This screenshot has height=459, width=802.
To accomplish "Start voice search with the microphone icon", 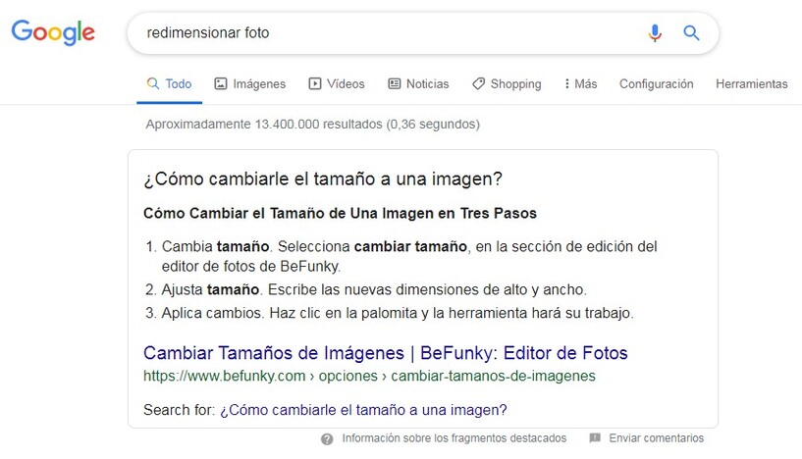I will [655, 32].
